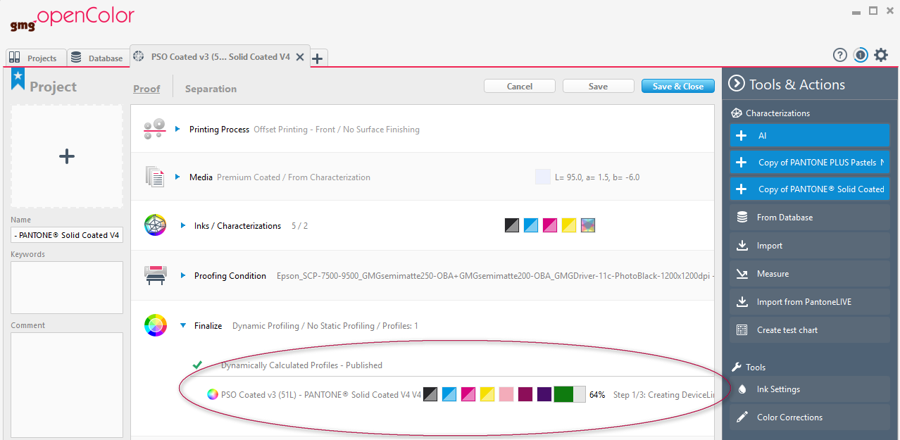Click the Save & Close button
900x440 pixels.
tap(677, 85)
